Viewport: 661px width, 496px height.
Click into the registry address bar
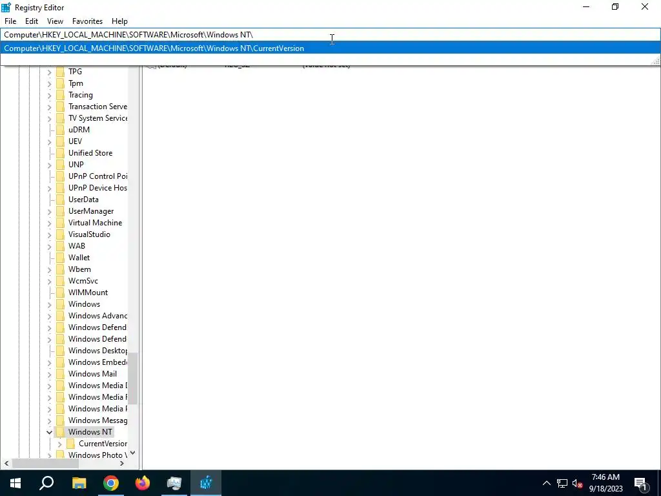click(330, 35)
